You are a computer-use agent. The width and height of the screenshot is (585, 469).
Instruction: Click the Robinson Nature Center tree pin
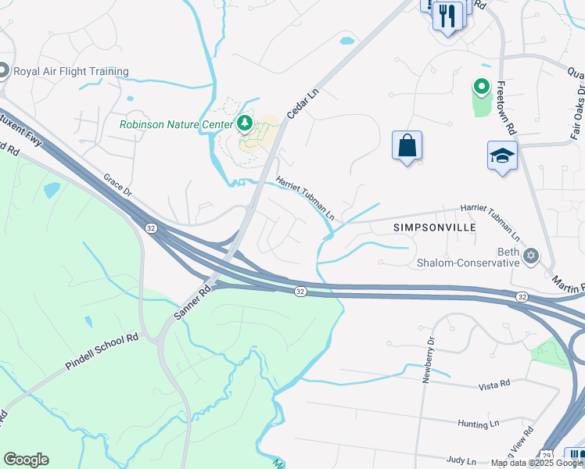click(x=245, y=124)
